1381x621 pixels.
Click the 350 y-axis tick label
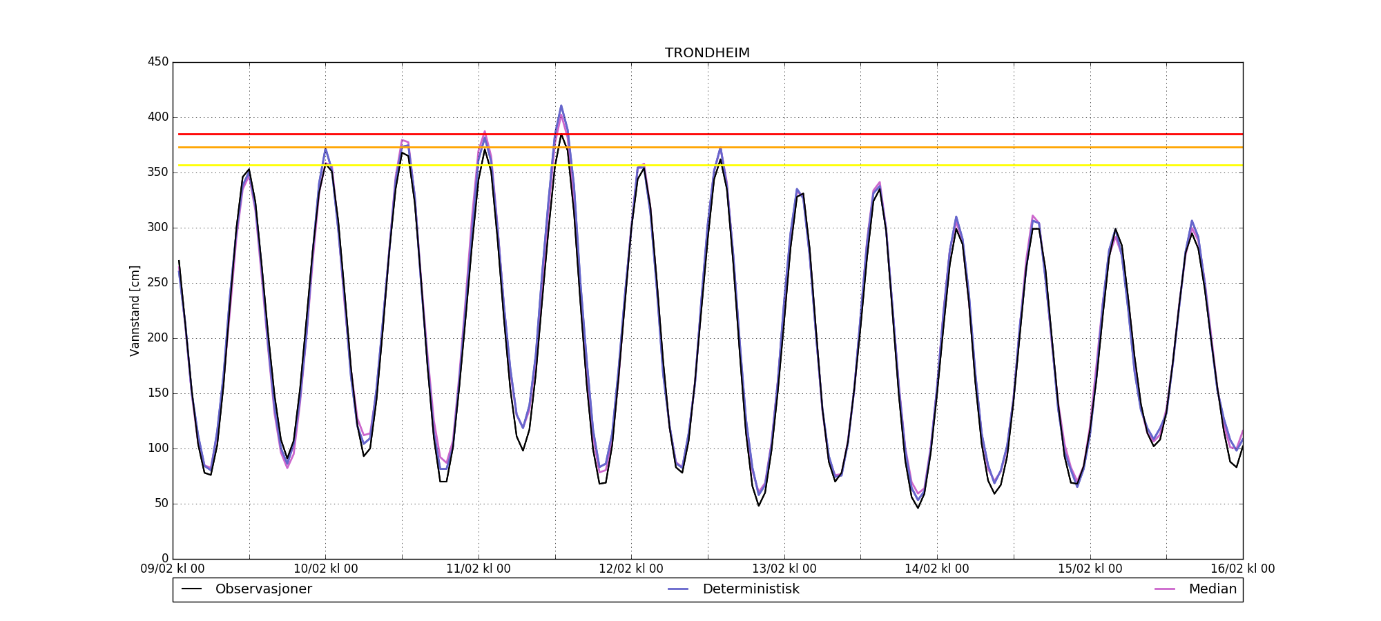coord(158,172)
